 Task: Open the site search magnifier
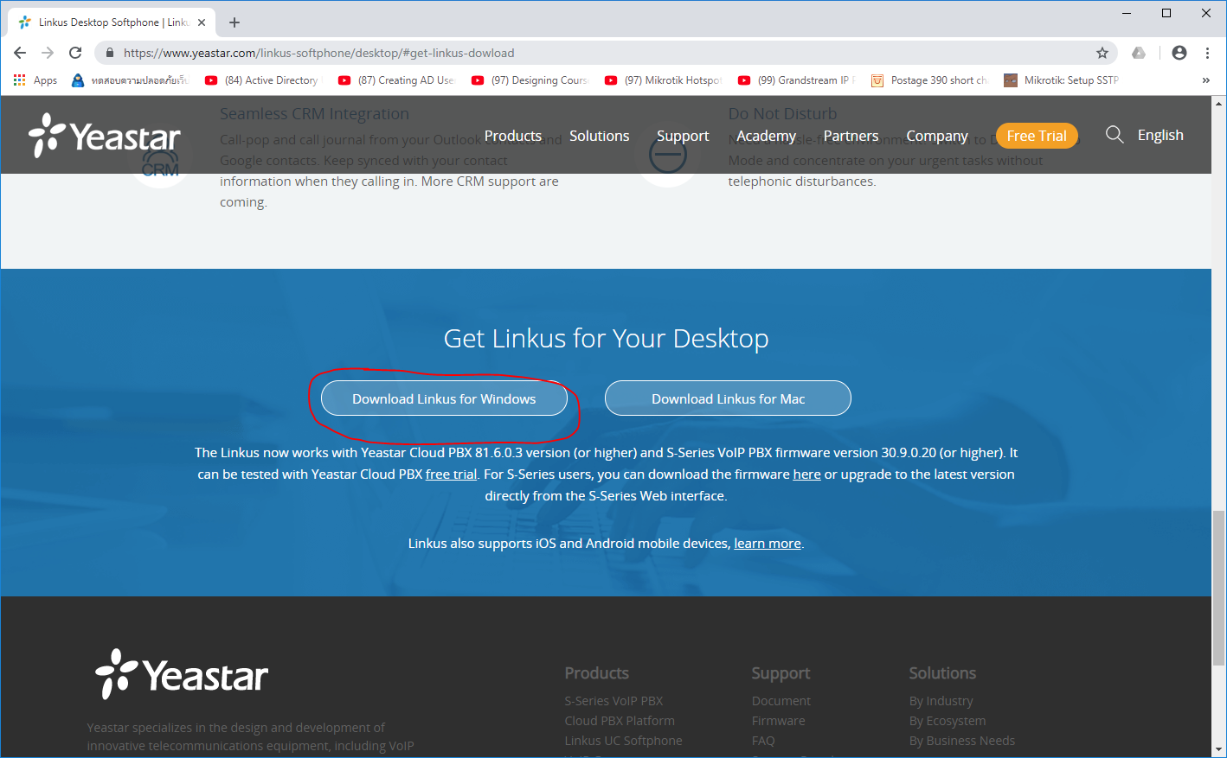(x=1115, y=135)
